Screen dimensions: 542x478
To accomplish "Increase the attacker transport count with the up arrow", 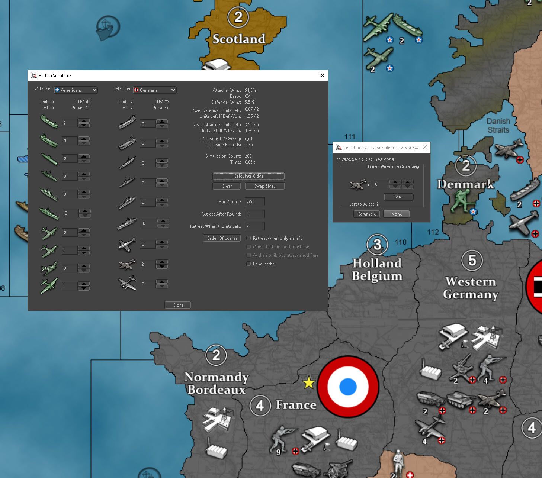I will coord(84,120).
